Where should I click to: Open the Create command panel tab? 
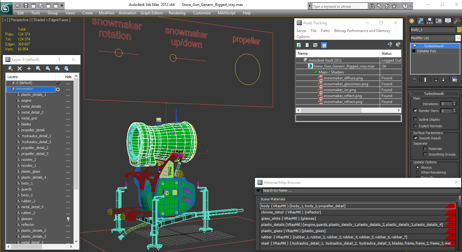tap(412, 21)
